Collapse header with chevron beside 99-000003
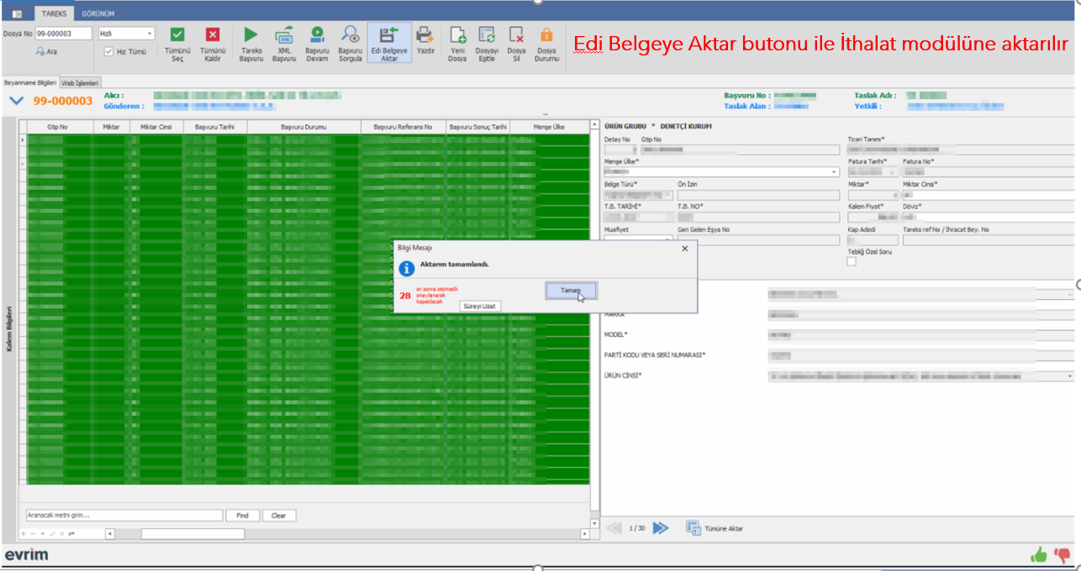Viewport: 1081px width, 571px height. tap(16, 102)
